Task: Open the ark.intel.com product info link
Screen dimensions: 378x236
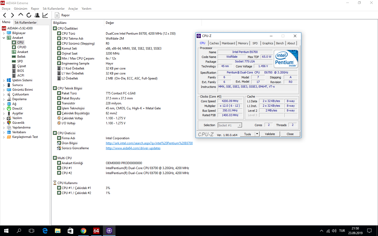Action: [149, 143]
